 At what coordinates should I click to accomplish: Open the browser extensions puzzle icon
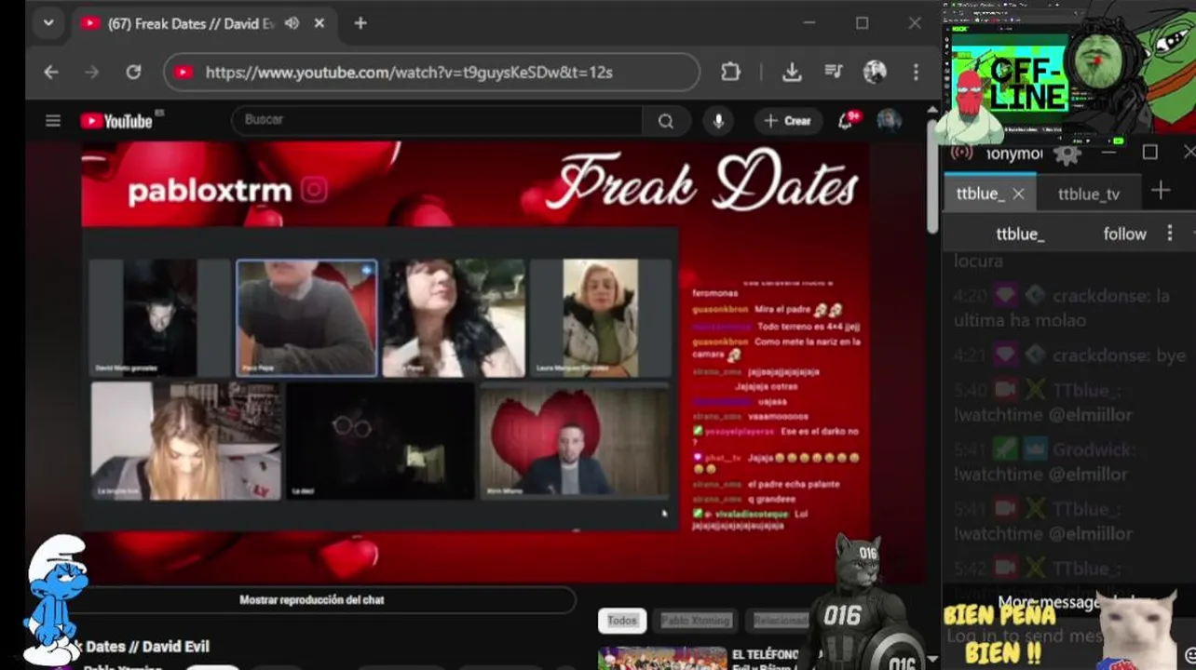730,72
